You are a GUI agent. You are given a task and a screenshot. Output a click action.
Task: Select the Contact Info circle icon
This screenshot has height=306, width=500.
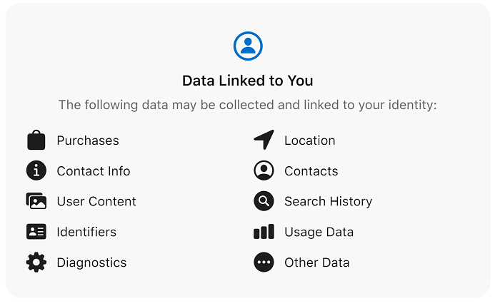(36, 170)
